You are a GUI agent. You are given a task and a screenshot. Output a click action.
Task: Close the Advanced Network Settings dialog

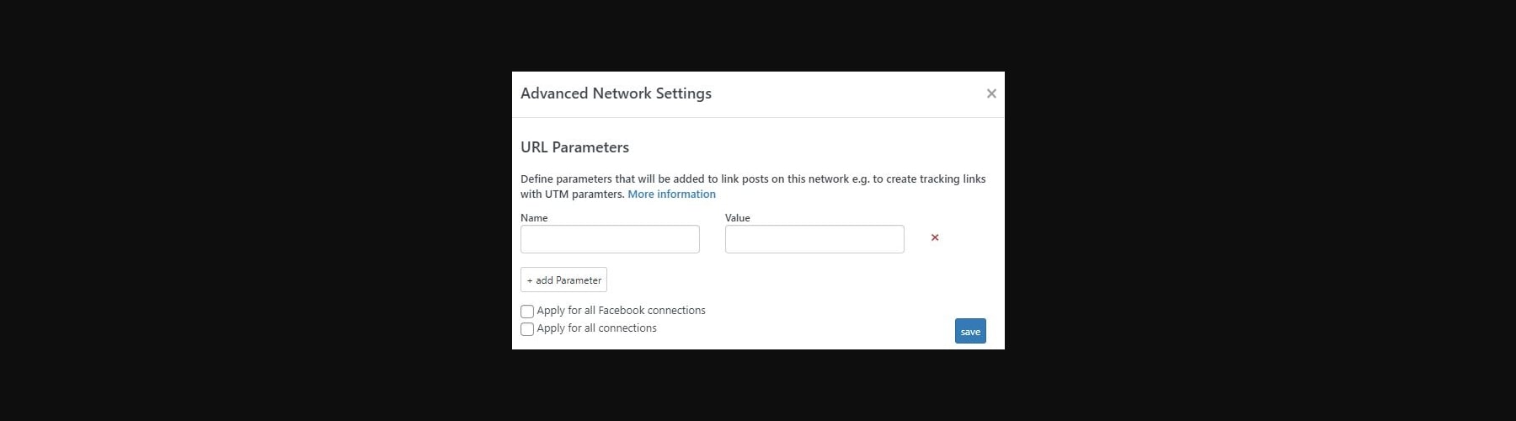(991, 93)
